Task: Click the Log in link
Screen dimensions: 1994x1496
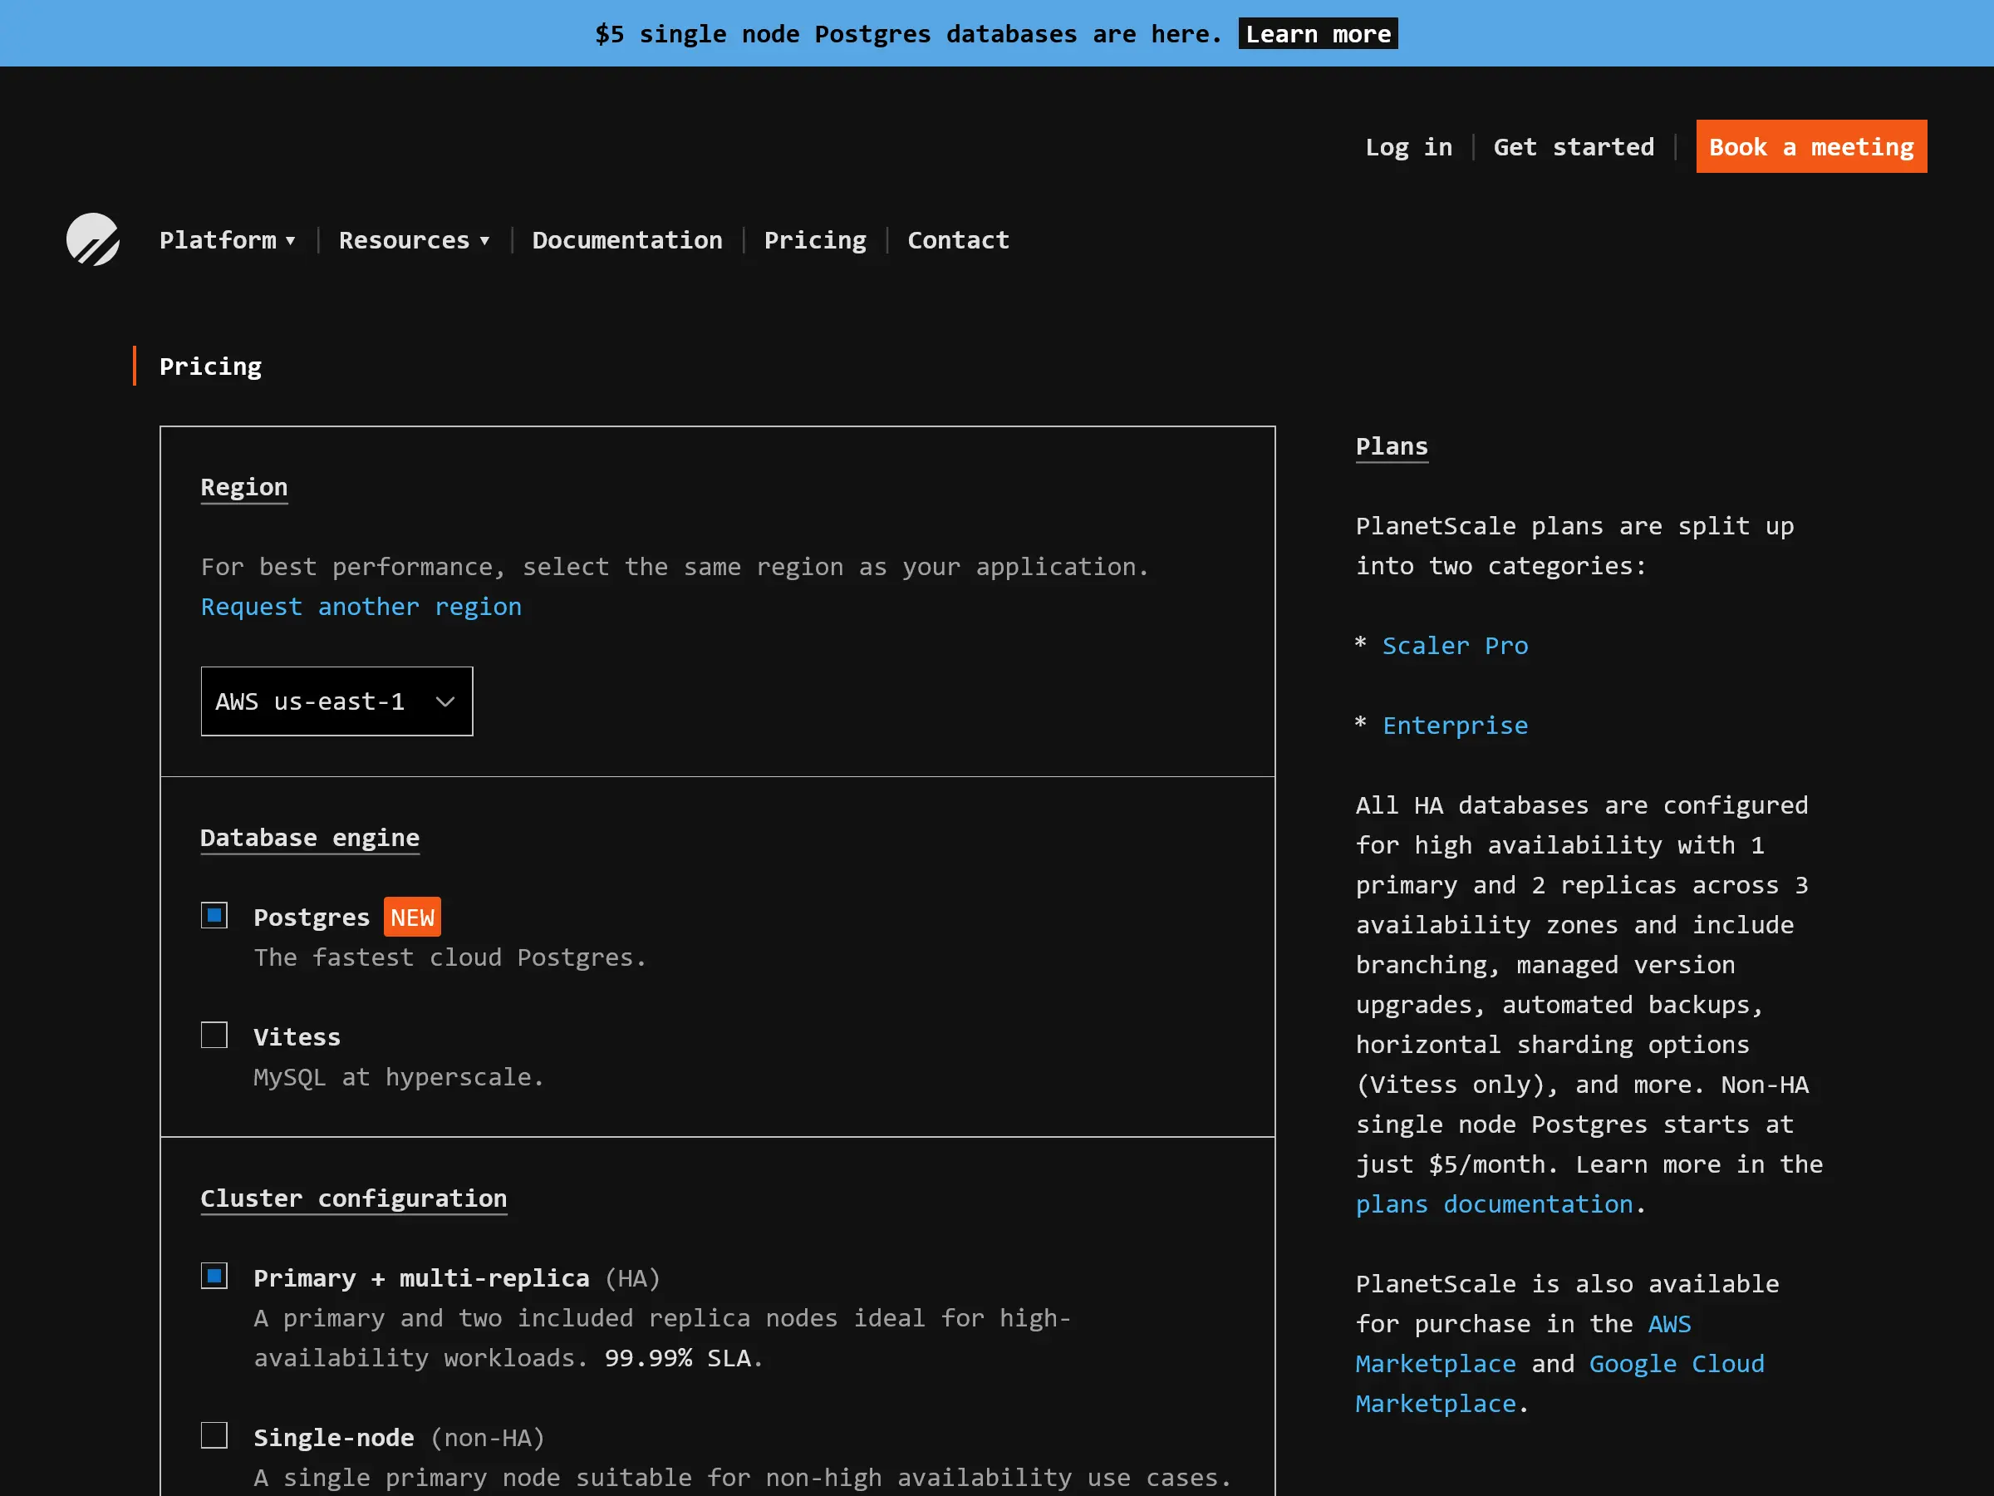Action: tap(1409, 146)
